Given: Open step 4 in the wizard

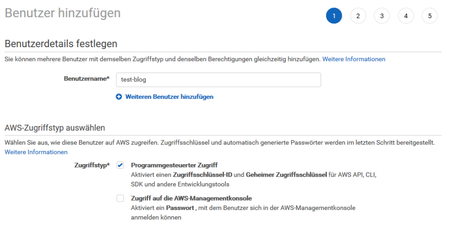Looking at the screenshot, I should (x=405, y=16).
